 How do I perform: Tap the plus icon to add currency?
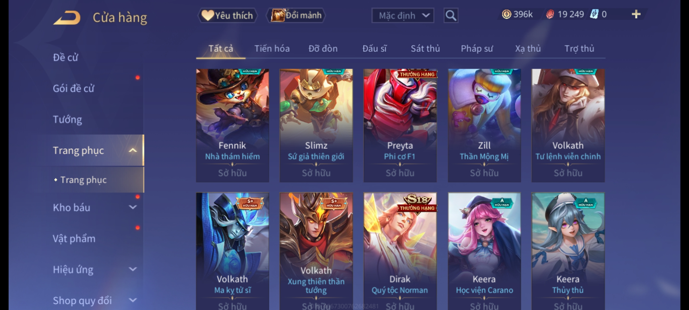636,14
